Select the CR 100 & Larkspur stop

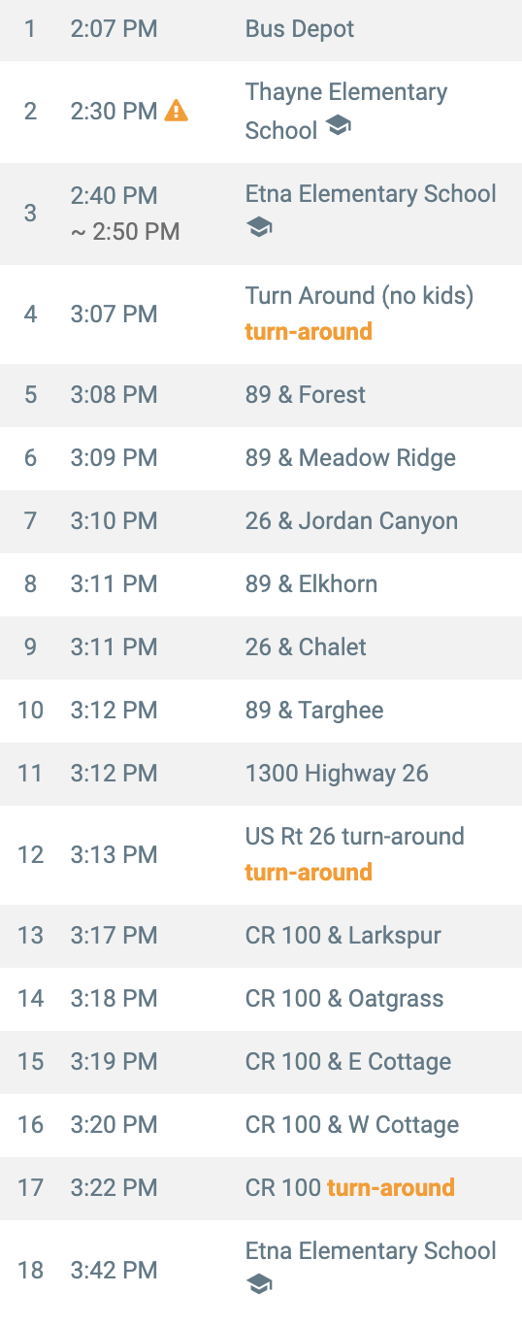coord(261,936)
